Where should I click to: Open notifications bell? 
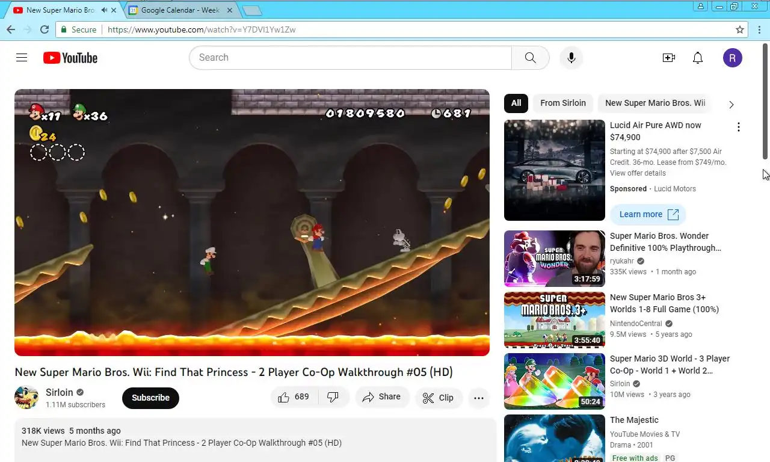698,58
